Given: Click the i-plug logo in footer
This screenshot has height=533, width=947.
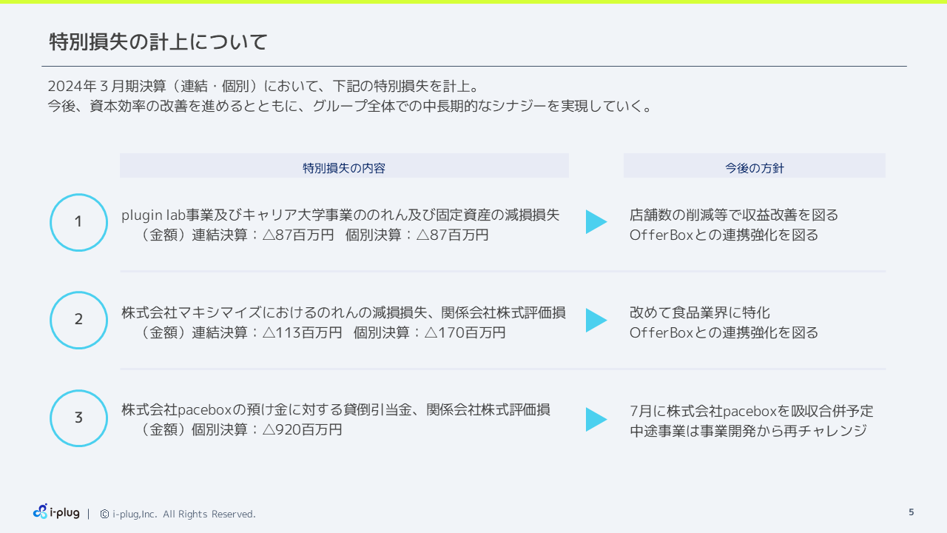Looking at the screenshot, I should [x=56, y=512].
